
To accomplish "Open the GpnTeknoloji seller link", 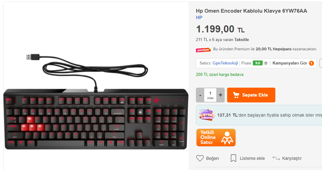I will pos(225,63).
